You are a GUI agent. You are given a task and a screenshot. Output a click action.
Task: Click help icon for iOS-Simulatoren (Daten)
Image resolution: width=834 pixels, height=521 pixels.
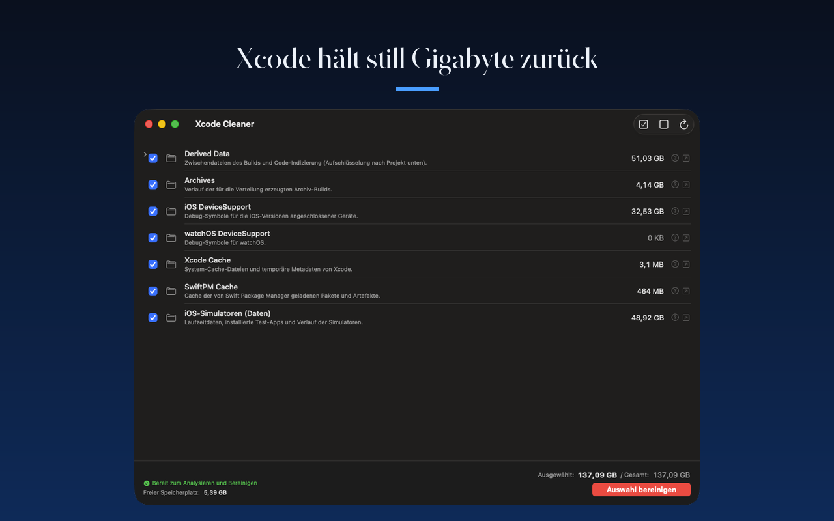click(675, 318)
